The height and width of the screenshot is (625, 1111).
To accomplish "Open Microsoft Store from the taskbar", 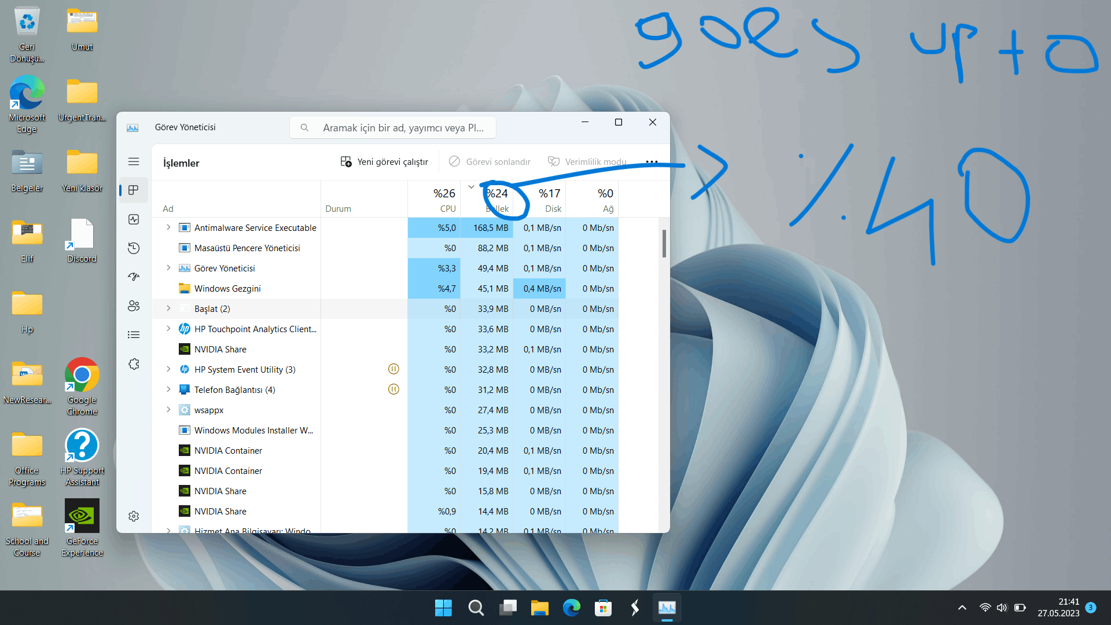I will pyautogui.click(x=603, y=608).
